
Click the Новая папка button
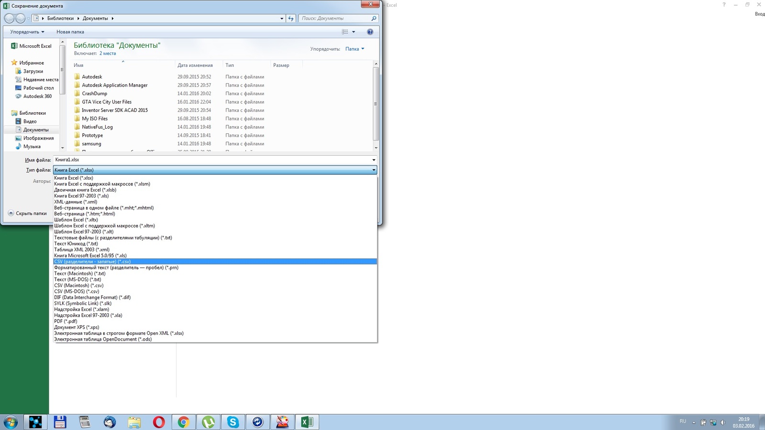coord(70,32)
